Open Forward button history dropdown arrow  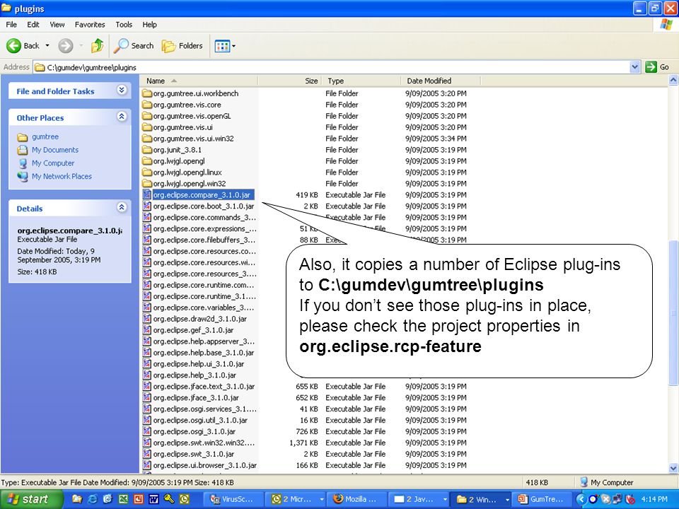(x=81, y=45)
